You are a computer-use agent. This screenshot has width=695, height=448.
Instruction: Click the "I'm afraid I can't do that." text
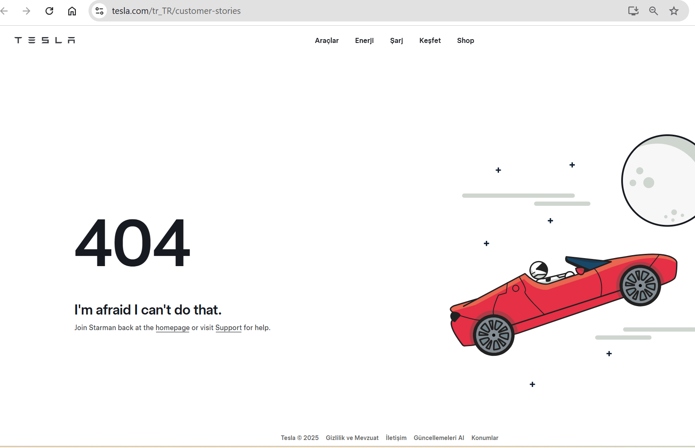(148, 310)
